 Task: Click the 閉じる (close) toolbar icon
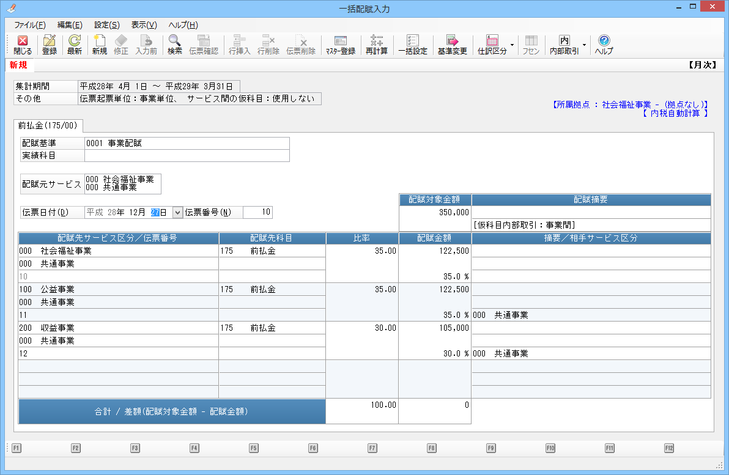click(x=23, y=45)
